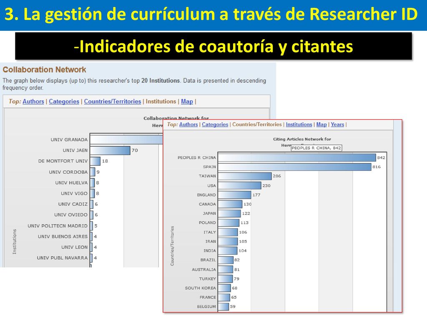Image resolution: width=427 pixels, height=320 pixels.
Task: Click the Indicadores de coautoría y citantes banner
Action: click(213, 46)
